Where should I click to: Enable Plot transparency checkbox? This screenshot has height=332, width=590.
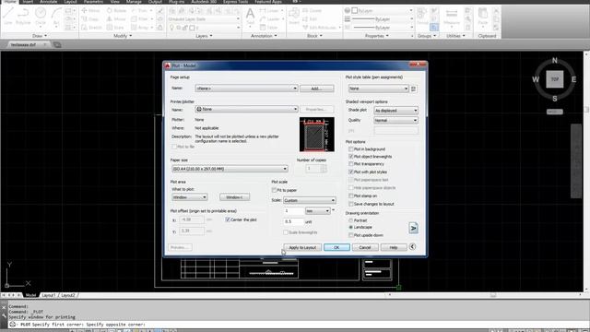tap(350, 164)
